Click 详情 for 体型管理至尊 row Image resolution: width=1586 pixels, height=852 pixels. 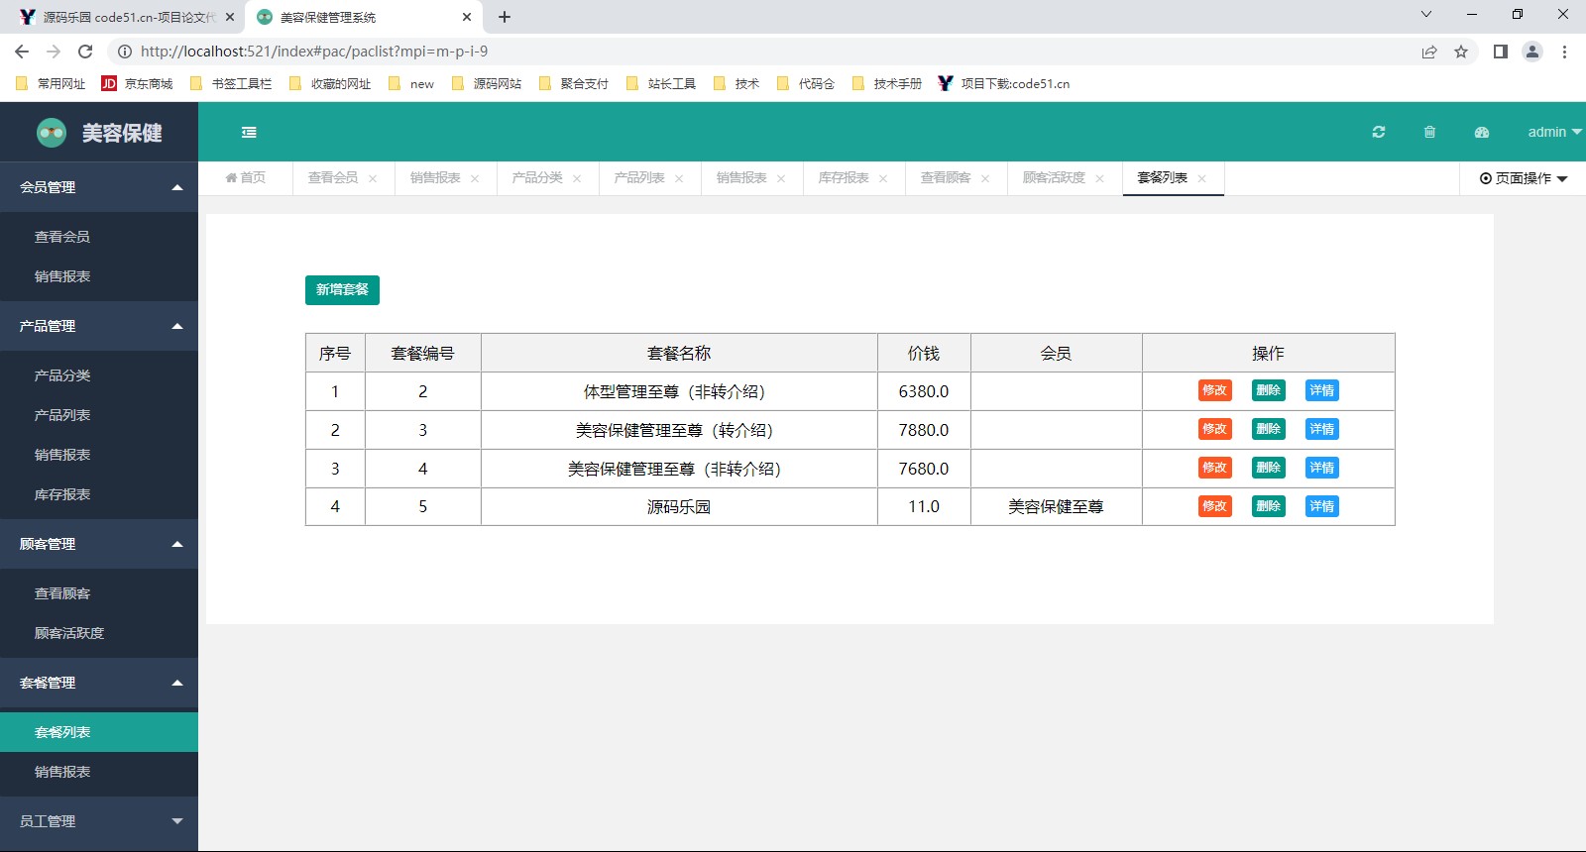tap(1321, 390)
